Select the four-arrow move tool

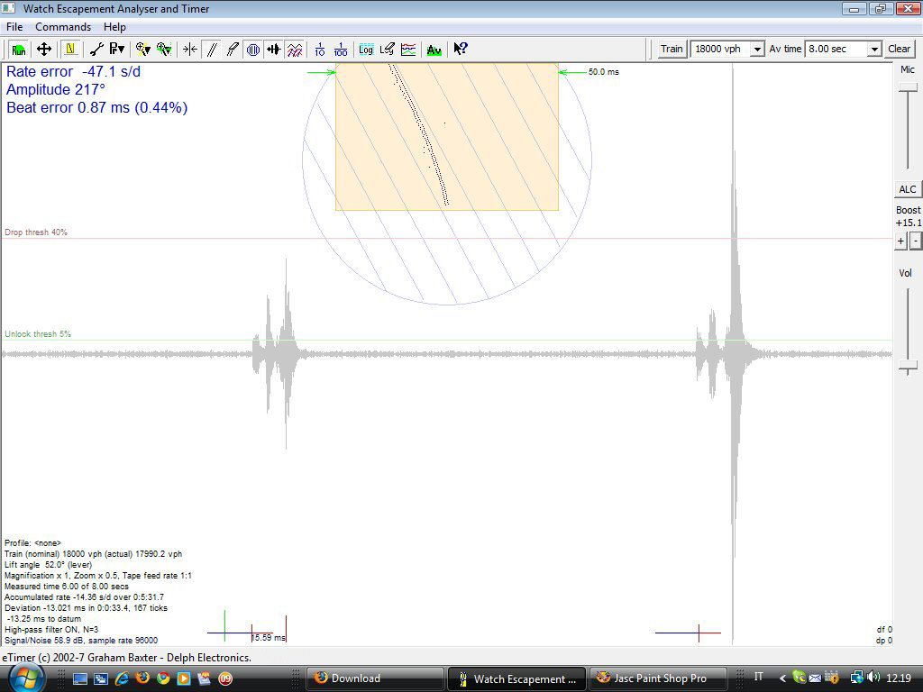pyautogui.click(x=43, y=50)
